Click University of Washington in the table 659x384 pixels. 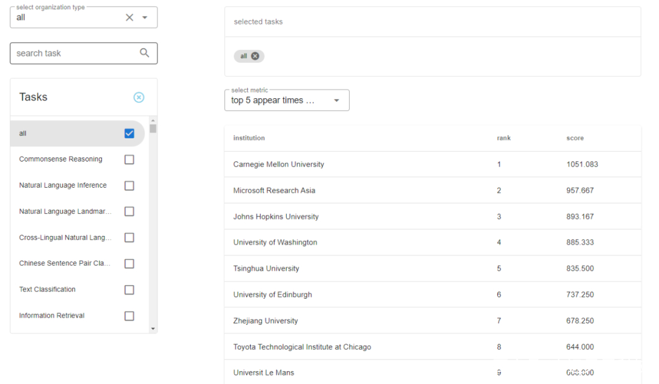pyautogui.click(x=275, y=243)
